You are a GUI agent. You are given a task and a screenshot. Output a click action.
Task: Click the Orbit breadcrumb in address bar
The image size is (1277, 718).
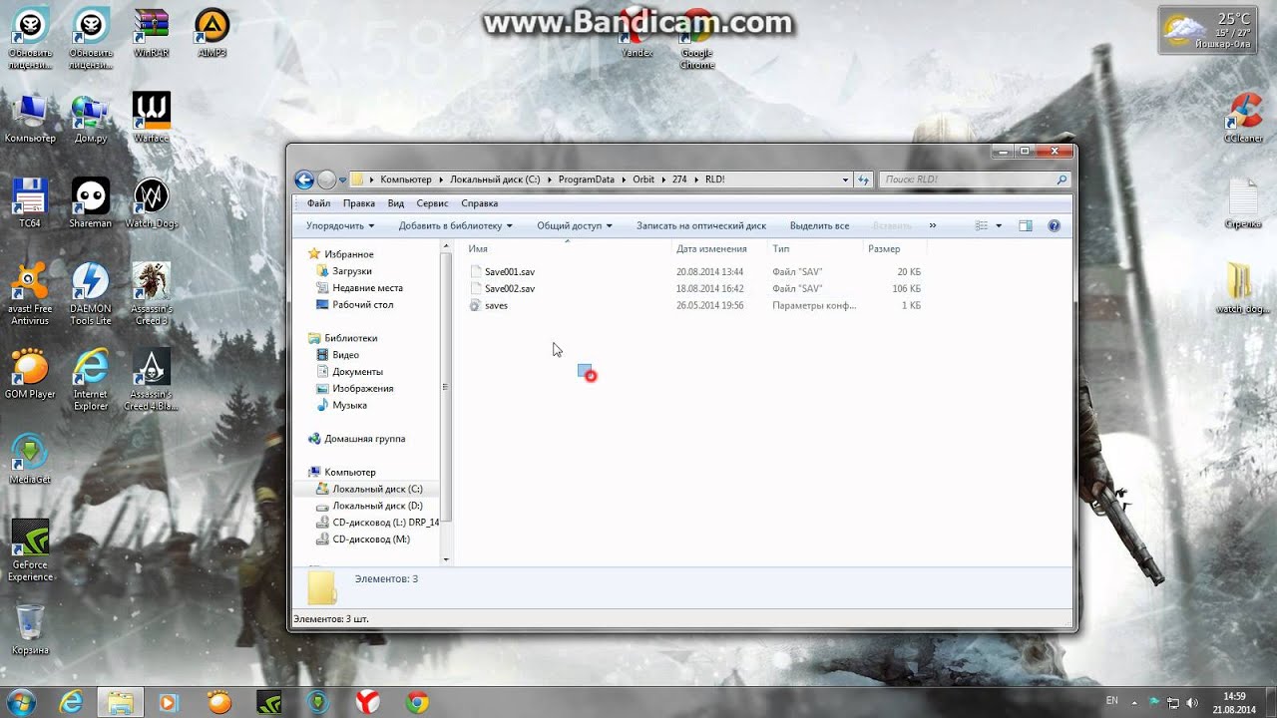pos(643,179)
